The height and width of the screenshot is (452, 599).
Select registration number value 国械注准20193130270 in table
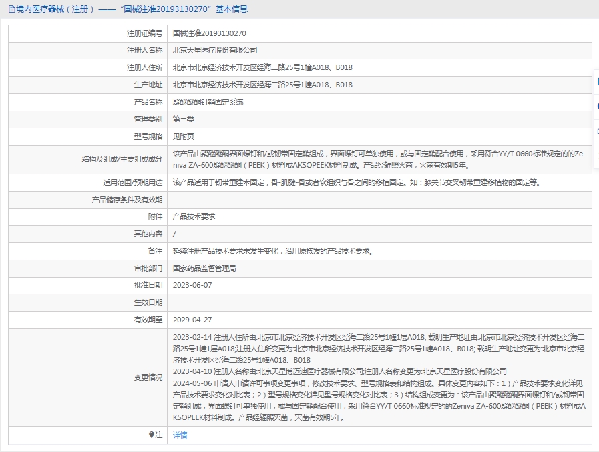[x=209, y=33]
